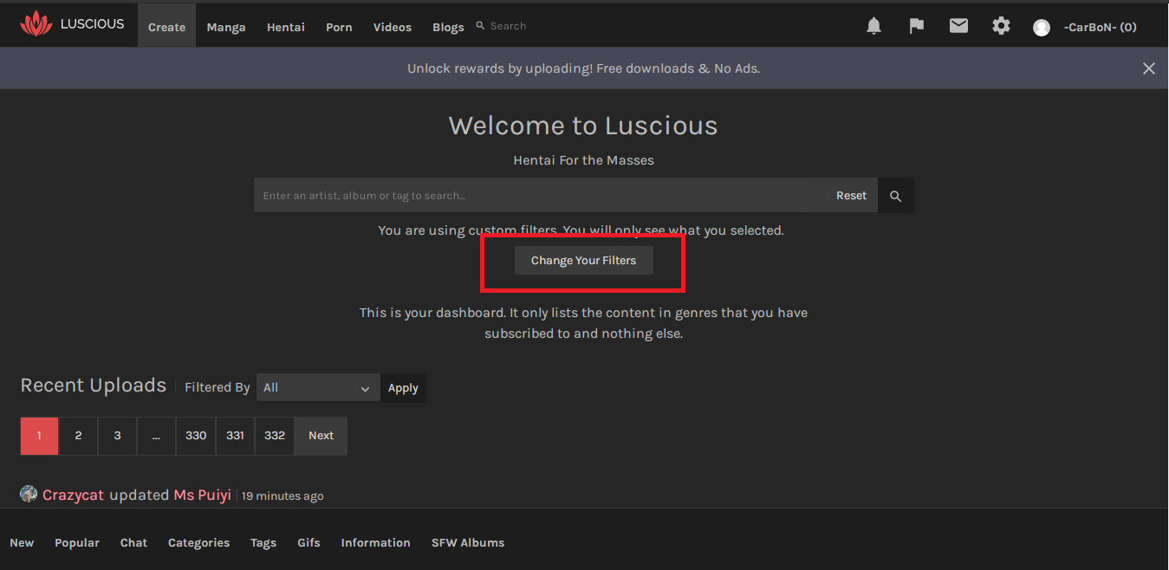Screen dimensions: 1169x570
Task: Open the notifications bell icon
Action: coord(874,26)
